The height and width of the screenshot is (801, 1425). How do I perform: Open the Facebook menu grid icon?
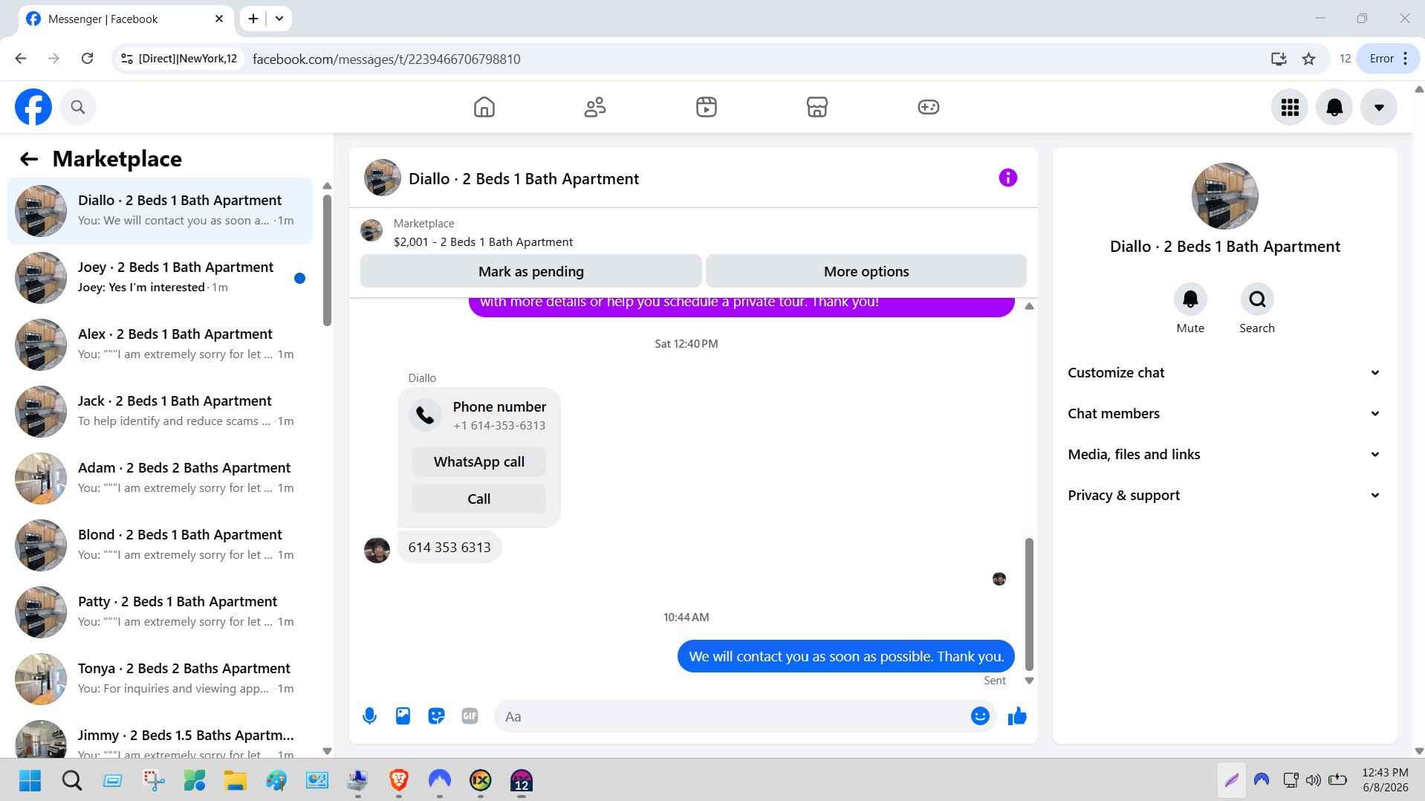[x=1290, y=107]
